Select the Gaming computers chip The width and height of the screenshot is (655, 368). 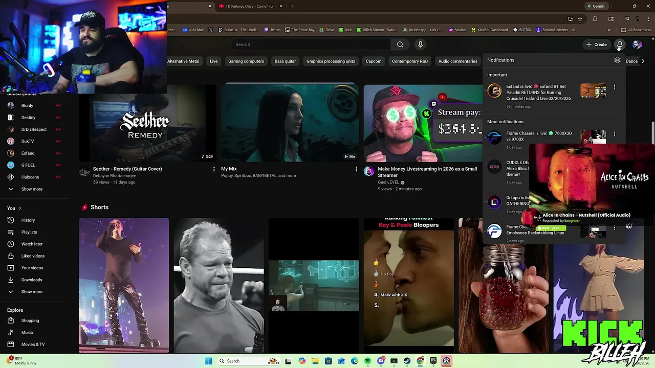tap(246, 61)
